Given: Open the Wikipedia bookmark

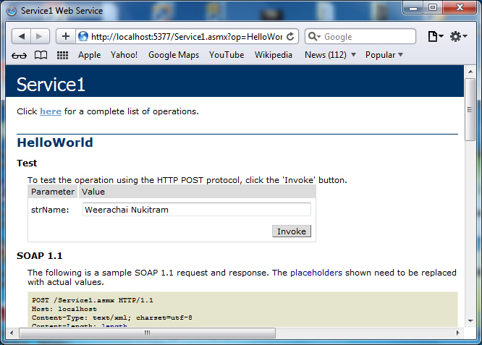Looking at the screenshot, I should coord(274,55).
